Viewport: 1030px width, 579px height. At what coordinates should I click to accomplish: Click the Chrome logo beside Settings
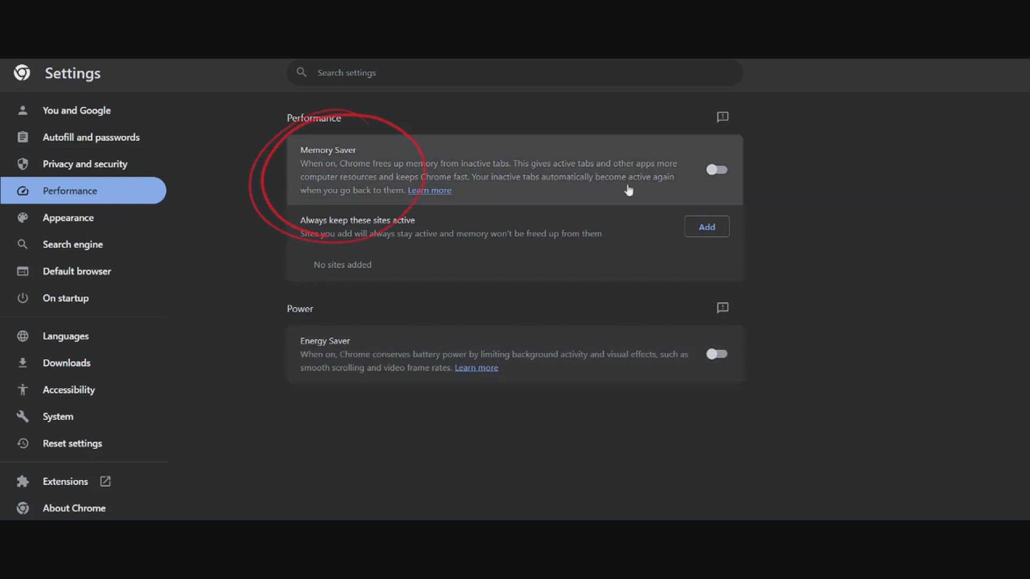(x=22, y=72)
